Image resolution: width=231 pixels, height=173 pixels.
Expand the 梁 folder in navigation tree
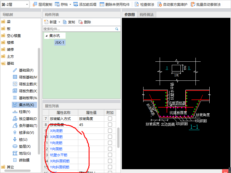coord(3,22)
